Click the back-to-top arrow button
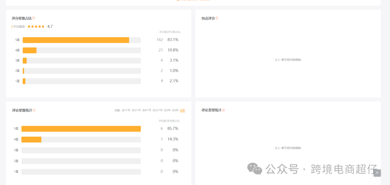This screenshot has width=390, height=185. coord(377,173)
